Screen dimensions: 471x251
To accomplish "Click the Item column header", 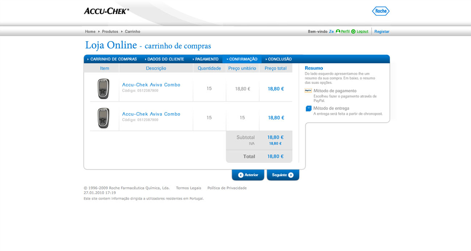I will tap(105, 68).
